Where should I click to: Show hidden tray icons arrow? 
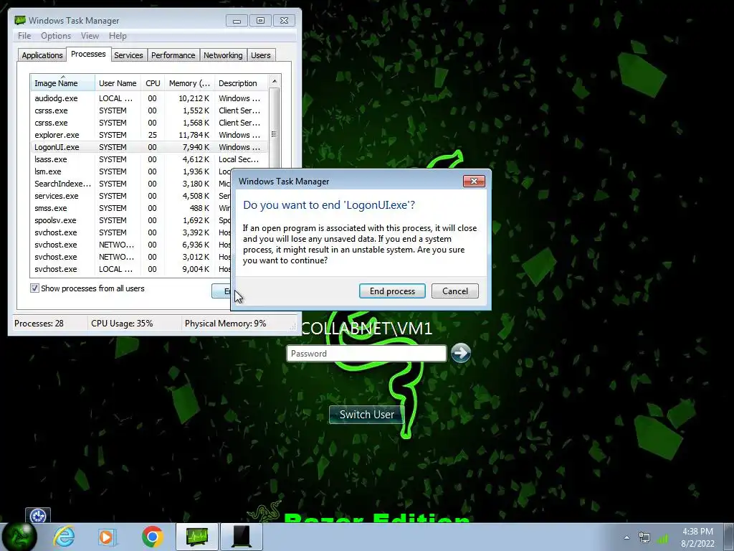pyautogui.click(x=626, y=537)
